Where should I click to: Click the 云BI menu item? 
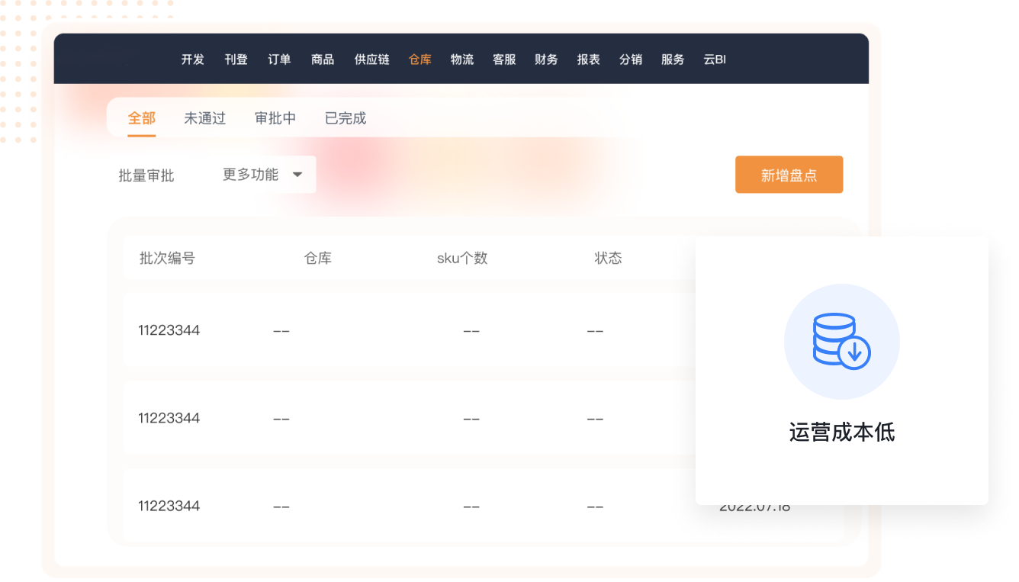[714, 59]
